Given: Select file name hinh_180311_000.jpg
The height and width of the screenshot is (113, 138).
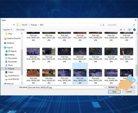Looking at the screenshot, I should tap(127, 38).
